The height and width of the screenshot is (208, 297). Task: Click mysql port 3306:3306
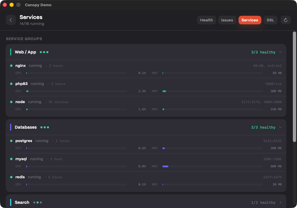point(272,159)
